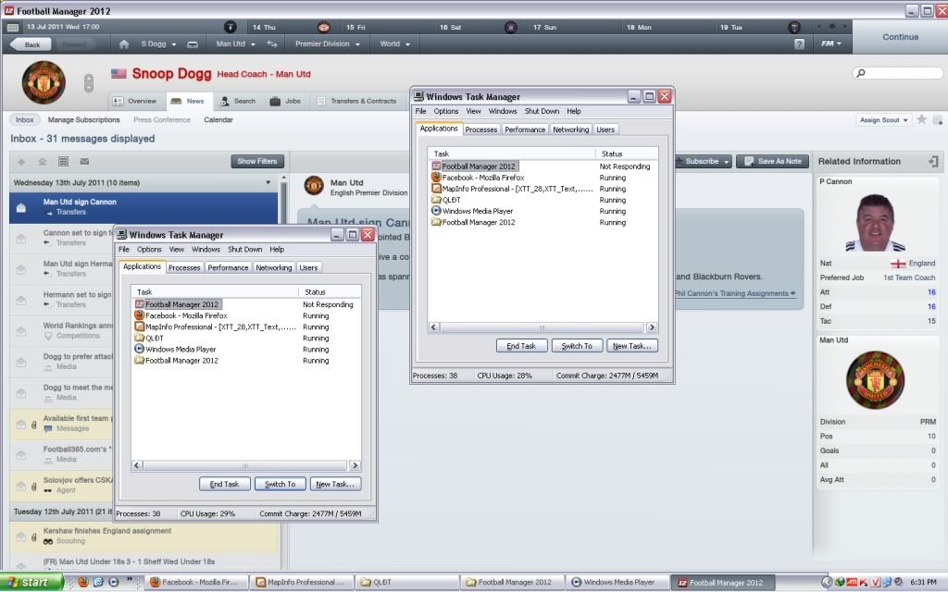The height and width of the screenshot is (592, 948).
Task: Click the fixture club badge before 13 Jul date end
Action: [x=230, y=27]
